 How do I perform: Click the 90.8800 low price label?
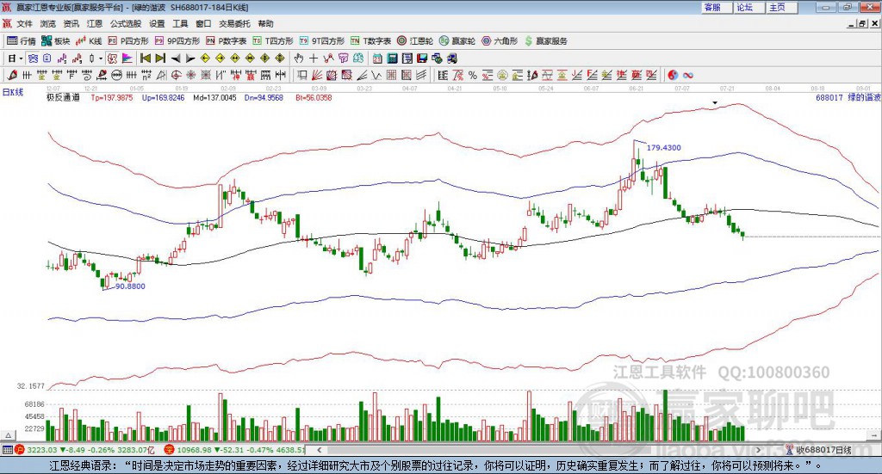coord(130,286)
